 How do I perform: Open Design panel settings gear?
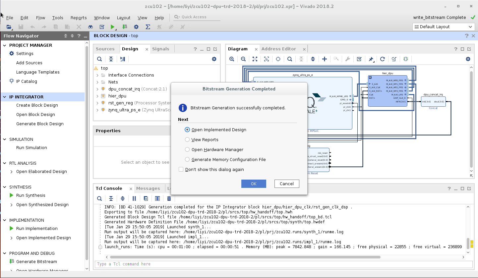214,59
